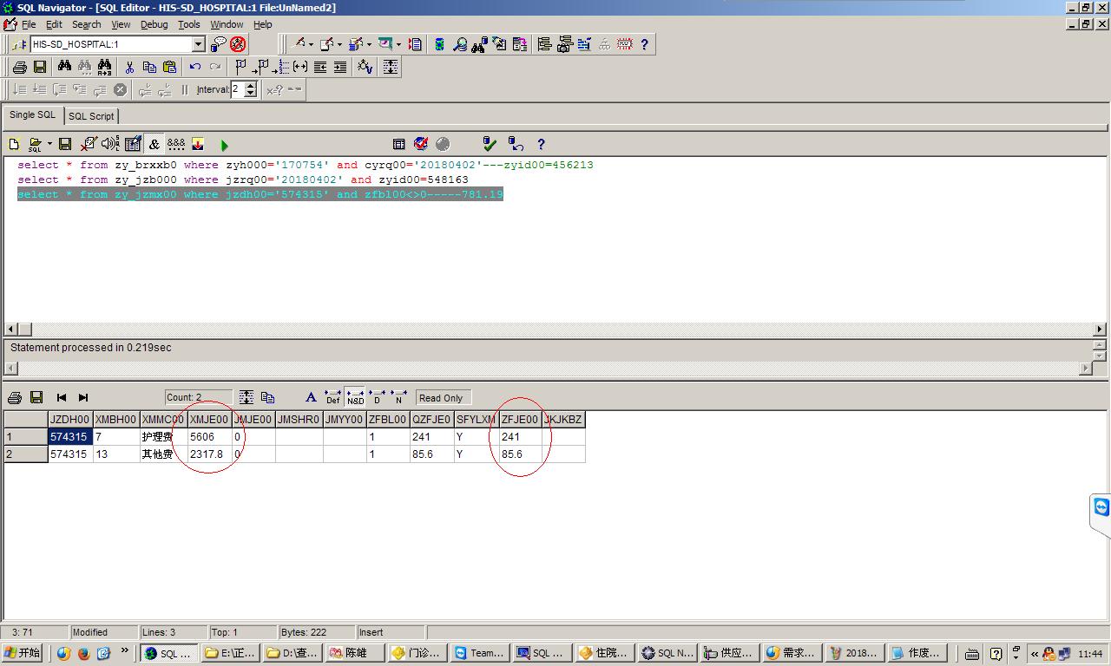Image resolution: width=1111 pixels, height=666 pixels.
Task: Click the commit transaction green checkmark icon
Action: [490, 144]
